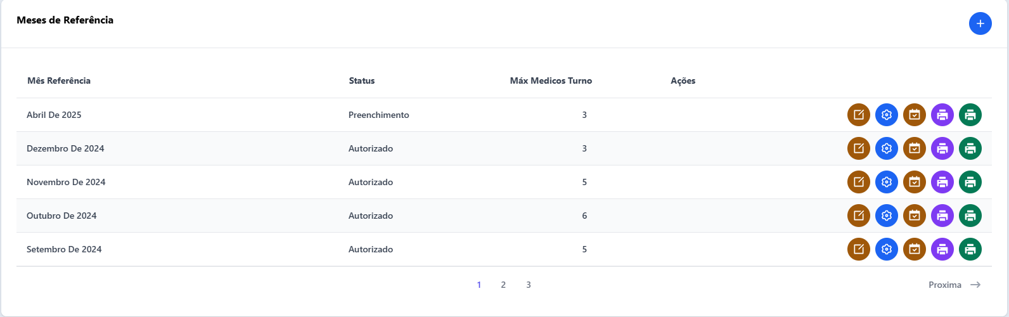The image size is (1009, 317).
Task: Click the Proxima next page link
Action: 954,285
